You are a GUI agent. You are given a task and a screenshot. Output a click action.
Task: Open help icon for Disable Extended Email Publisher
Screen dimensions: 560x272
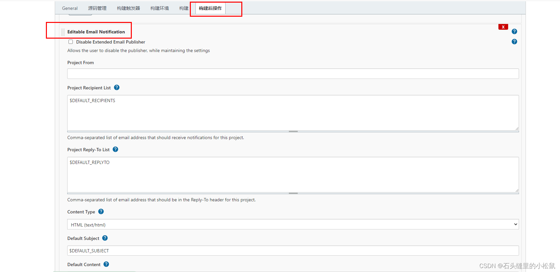click(x=514, y=42)
